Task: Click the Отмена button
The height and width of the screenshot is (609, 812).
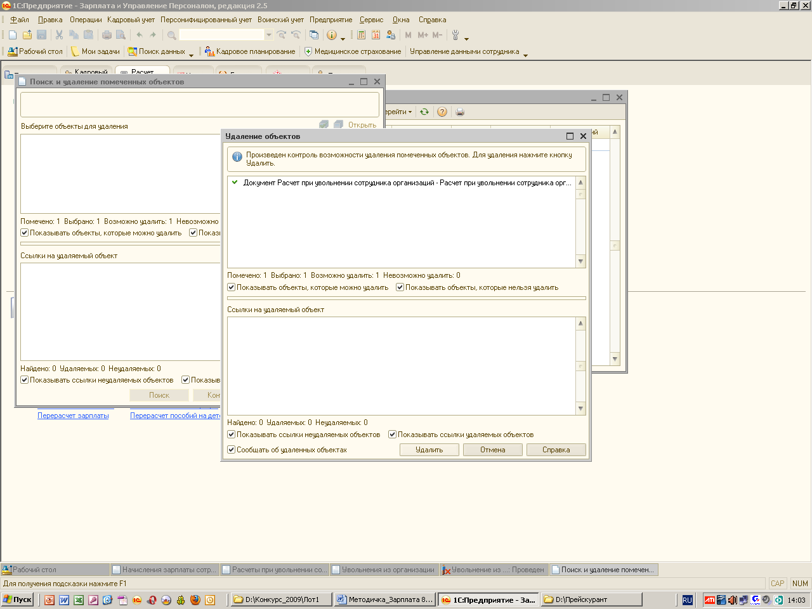Action: pyautogui.click(x=493, y=450)
